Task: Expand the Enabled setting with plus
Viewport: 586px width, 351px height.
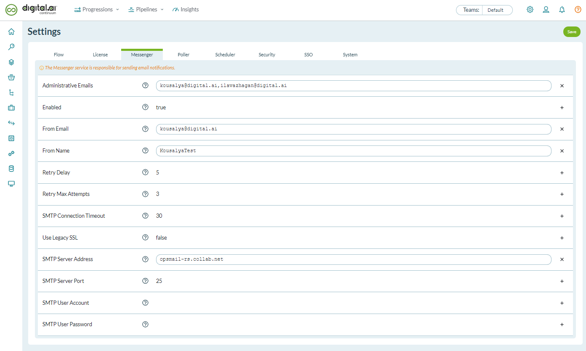Action: click(562, 108)
